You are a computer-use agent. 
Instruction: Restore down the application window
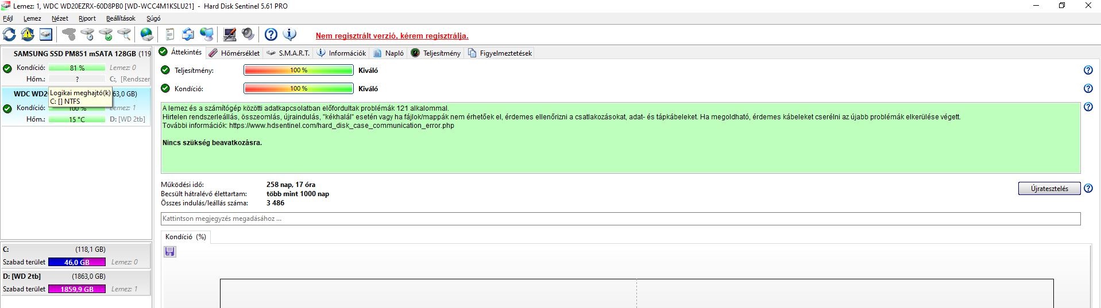pos(1062,6)
